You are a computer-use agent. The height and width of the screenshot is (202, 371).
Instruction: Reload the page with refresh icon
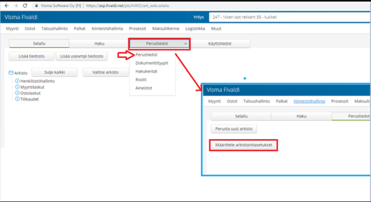[25, 6]
